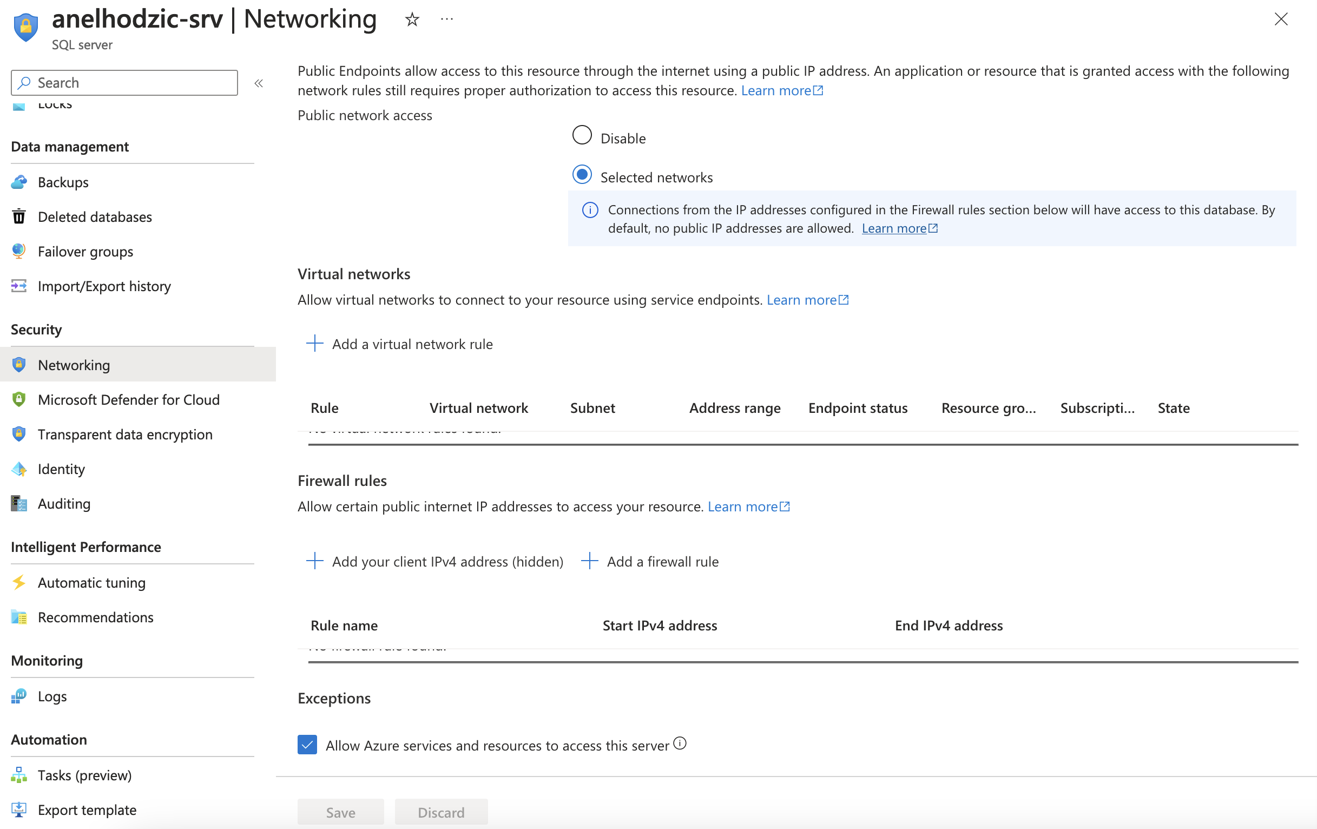Open the more options ellipsis menu

point(447,19)
